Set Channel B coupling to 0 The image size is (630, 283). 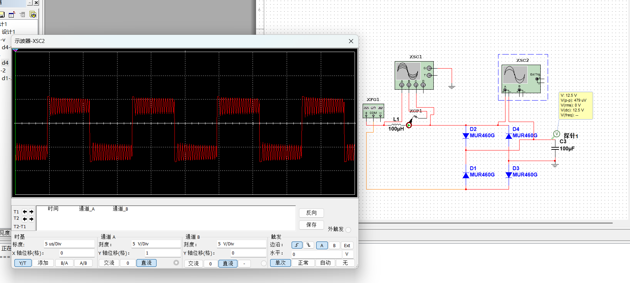[x=211, y=263]
